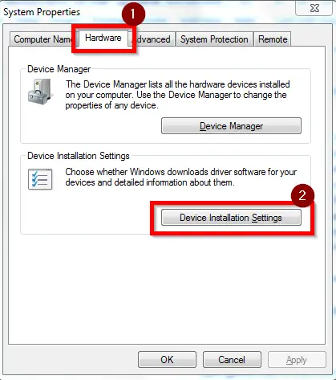Open the Device Manager button
Image resolution: width=336 pixels, height=380 pixels.
231,126
